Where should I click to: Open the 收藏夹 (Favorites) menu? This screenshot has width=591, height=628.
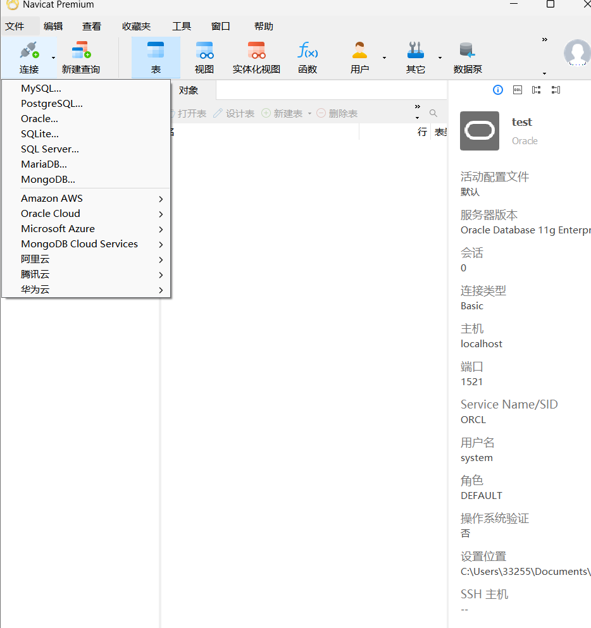(136, 27)
